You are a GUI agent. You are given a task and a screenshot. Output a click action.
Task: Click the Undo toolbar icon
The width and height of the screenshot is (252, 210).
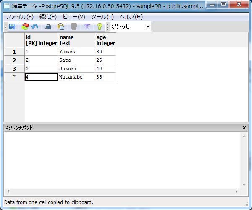pyautogui.click(x=35, y=26)
